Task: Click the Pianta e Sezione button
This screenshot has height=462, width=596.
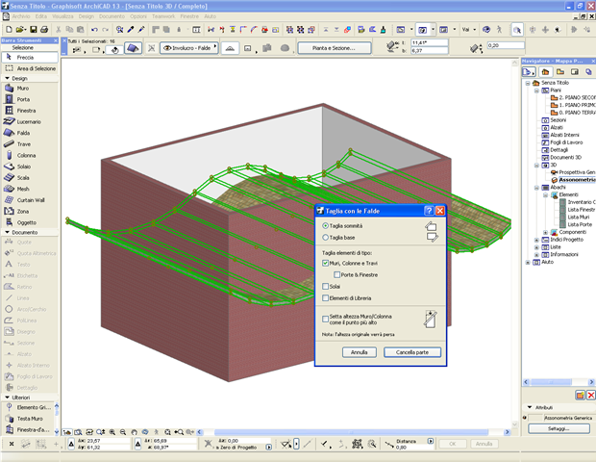Action: [335, 48]
